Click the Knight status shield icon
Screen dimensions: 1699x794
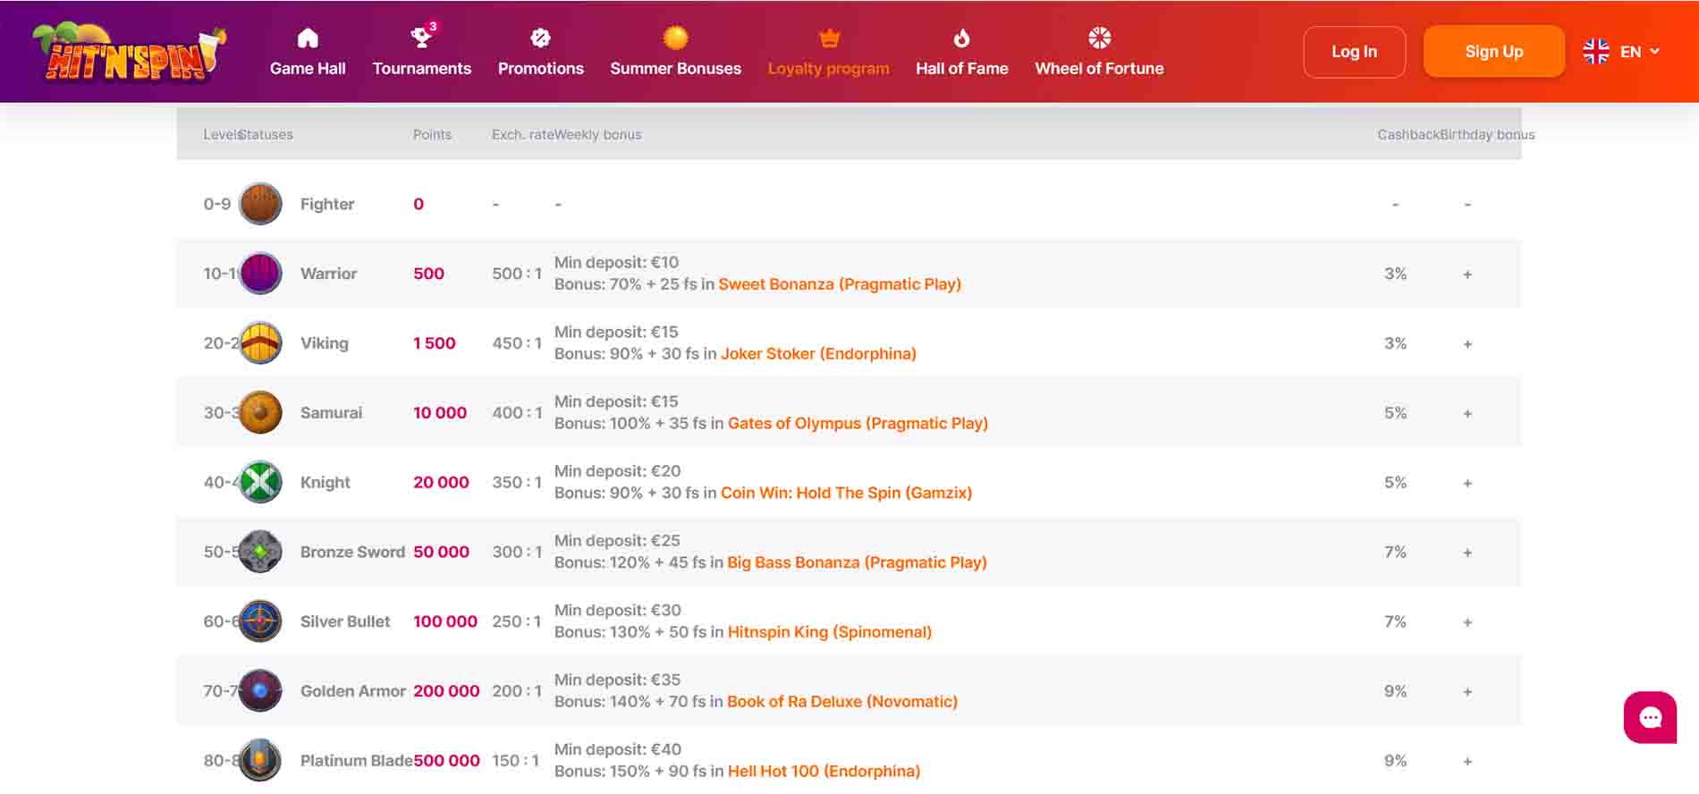point(260,482)
